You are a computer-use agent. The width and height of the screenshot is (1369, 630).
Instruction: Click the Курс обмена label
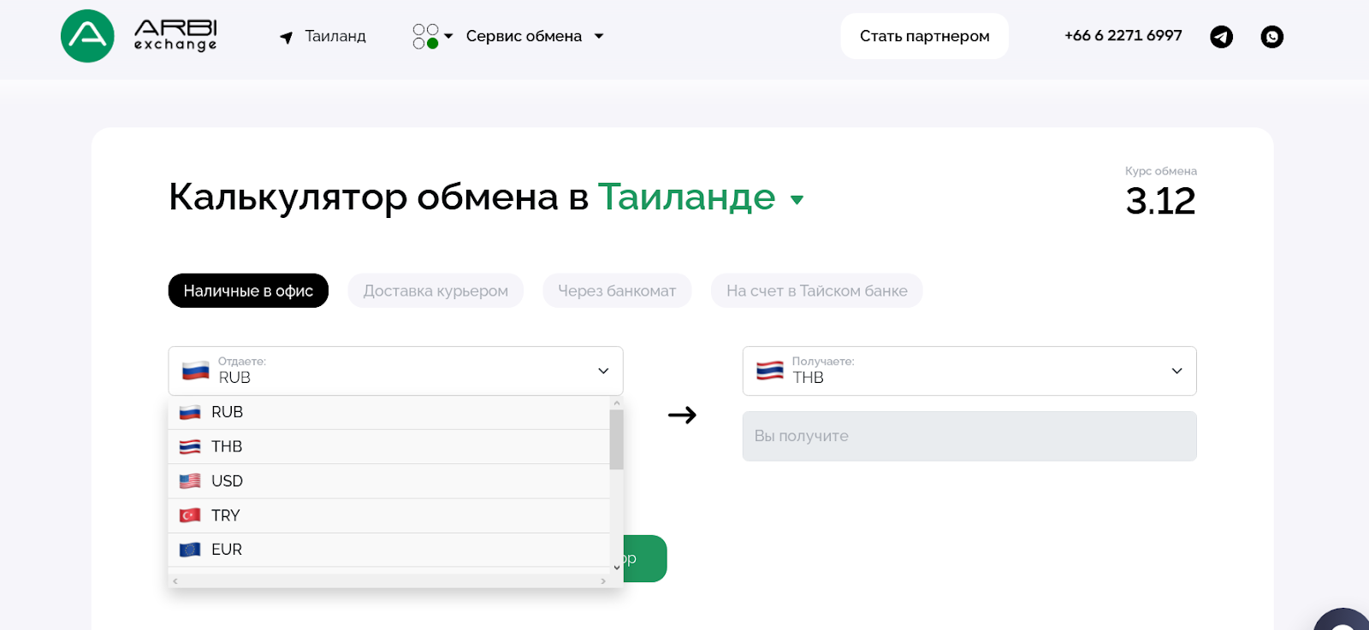1161,171
